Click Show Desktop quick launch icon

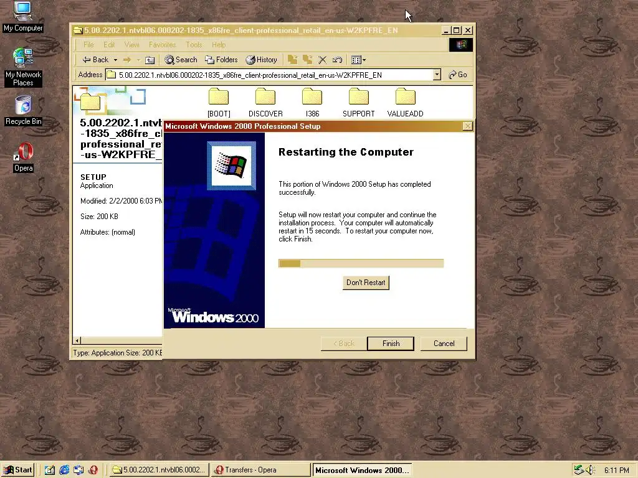point(50,470)
